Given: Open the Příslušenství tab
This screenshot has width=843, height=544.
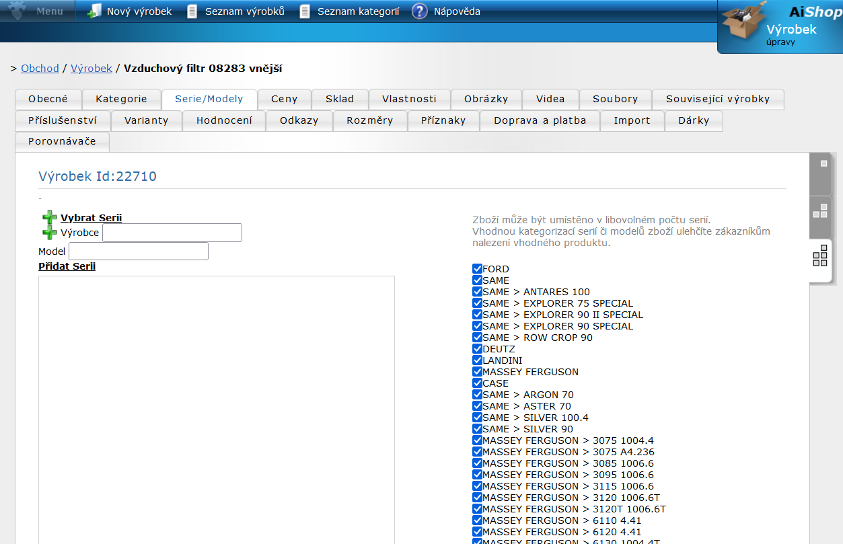Looking at the screenshot, I should (x=63, y=120).
